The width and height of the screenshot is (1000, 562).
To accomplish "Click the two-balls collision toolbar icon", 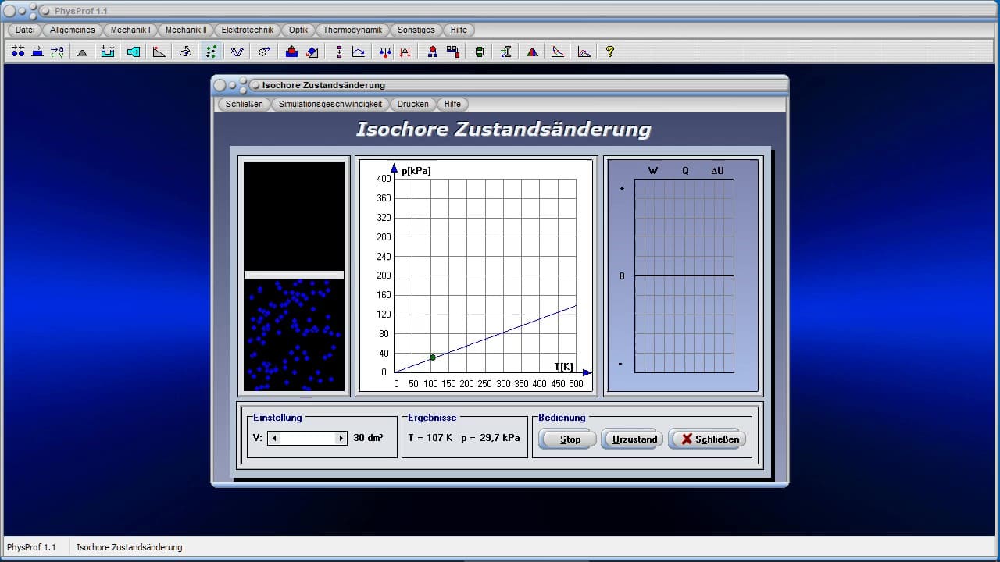I will point(18,52).
